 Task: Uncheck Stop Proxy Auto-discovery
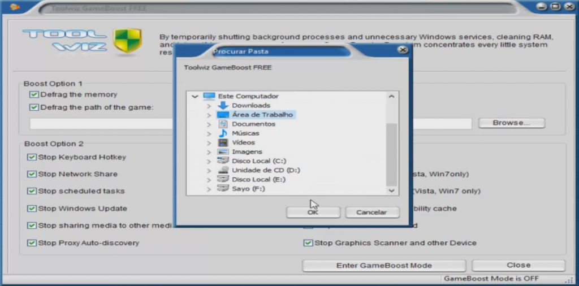[32, 243]
